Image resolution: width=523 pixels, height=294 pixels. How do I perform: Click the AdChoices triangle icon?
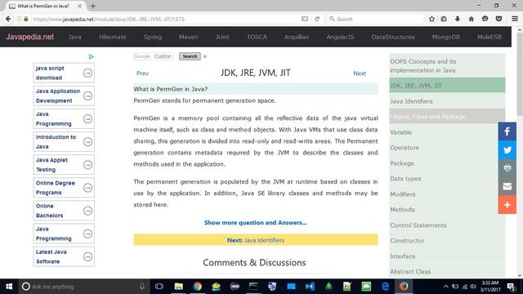(x=91, y=56)
